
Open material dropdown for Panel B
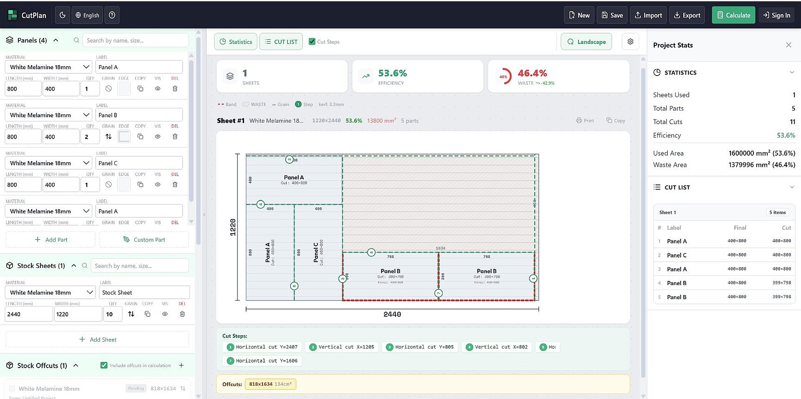[48, 115]
